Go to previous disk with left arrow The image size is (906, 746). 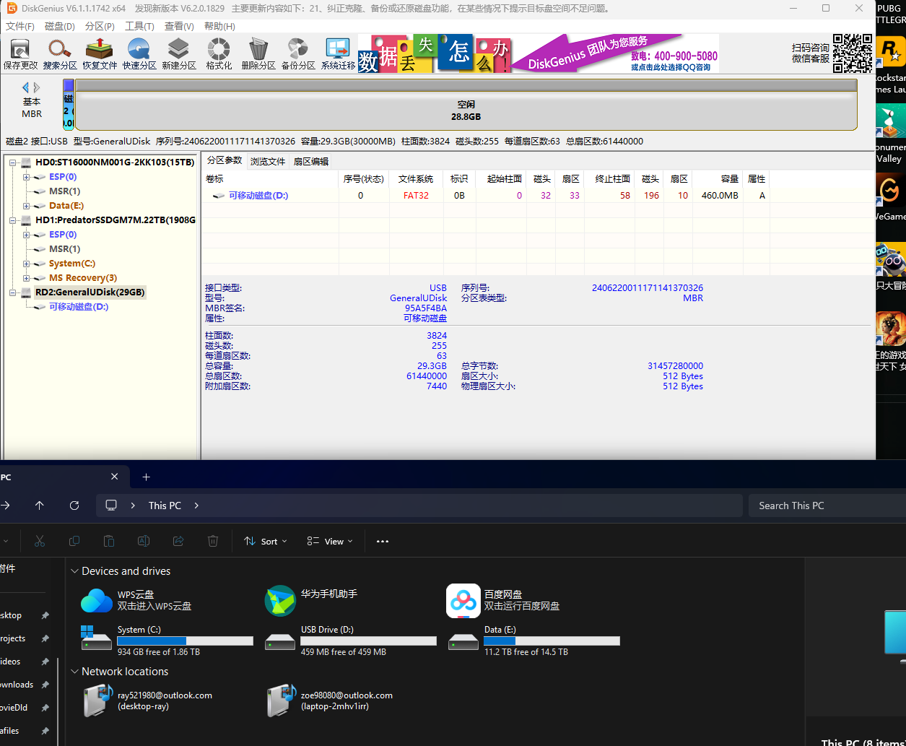(26, 87)
